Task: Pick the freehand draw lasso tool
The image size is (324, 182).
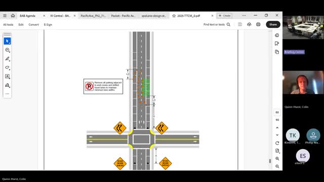Action: click(x=7, y=67)
